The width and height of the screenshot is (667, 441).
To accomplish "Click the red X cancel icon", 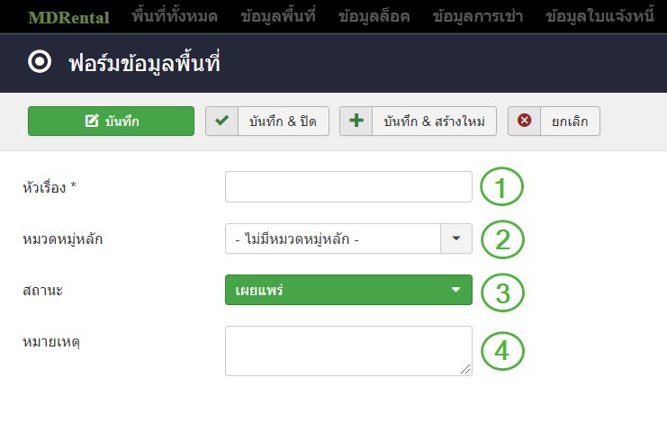I will pos(524,121).
